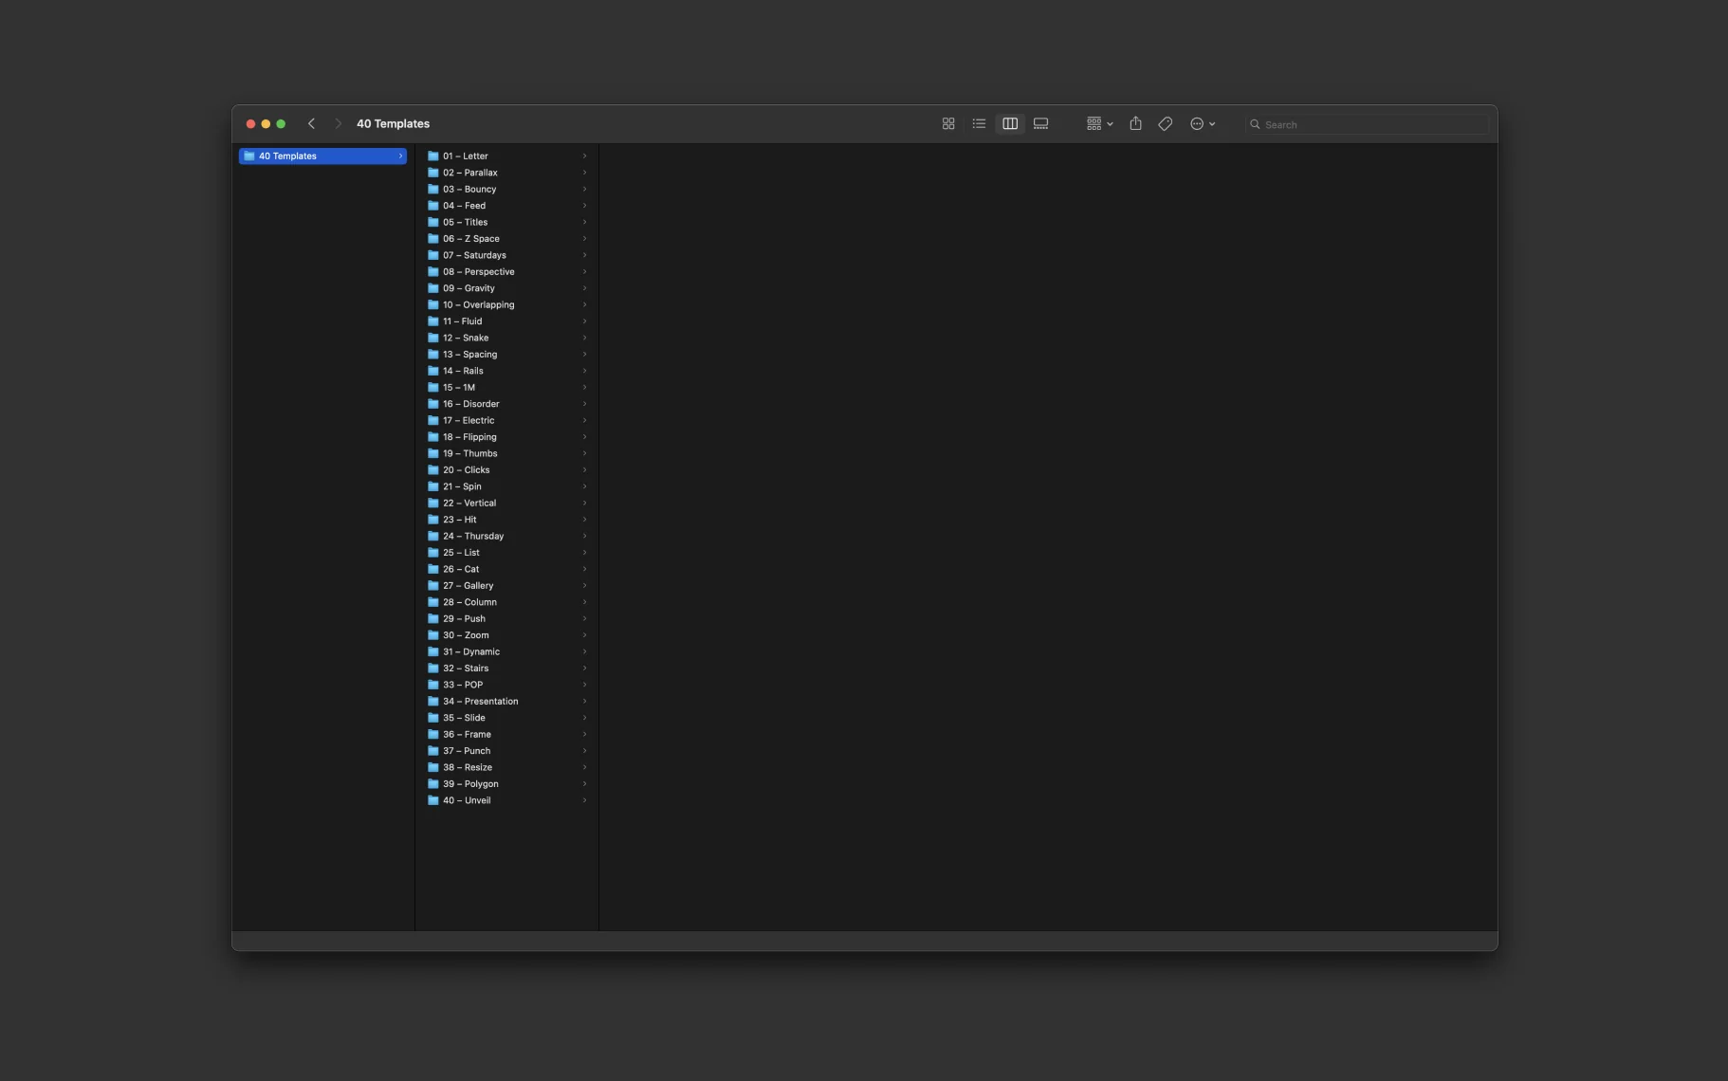The width and height of the screenshot is (1728, 1081).
Task: Open the 08 – Perspective folder
Action: point(478,272)
